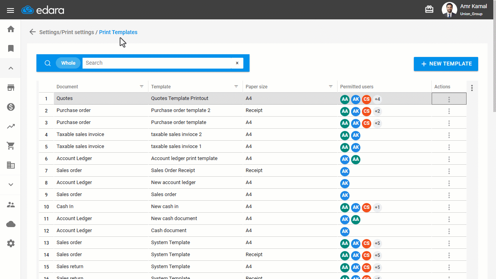Click the New Template button
The width and height of the screenshot is (496, 279).
point(446,64)
